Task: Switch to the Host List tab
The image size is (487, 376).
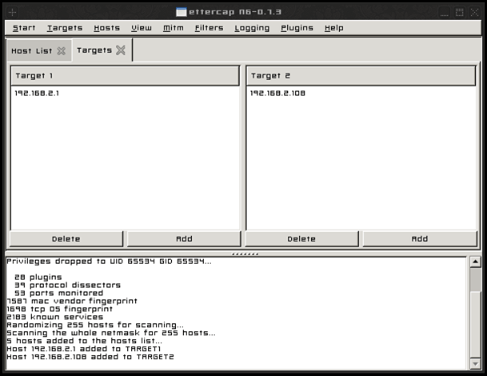Action: coord(32,51)
